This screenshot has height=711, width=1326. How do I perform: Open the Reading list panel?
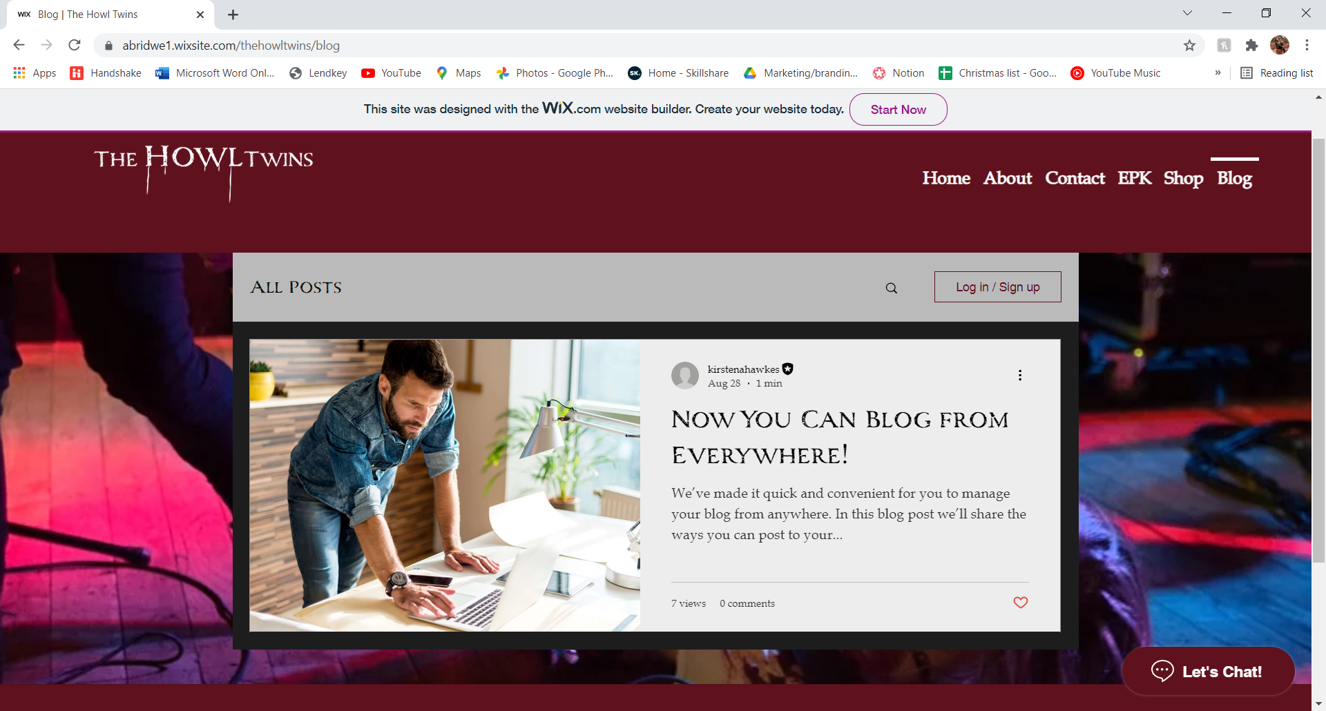pos(1277,73)
